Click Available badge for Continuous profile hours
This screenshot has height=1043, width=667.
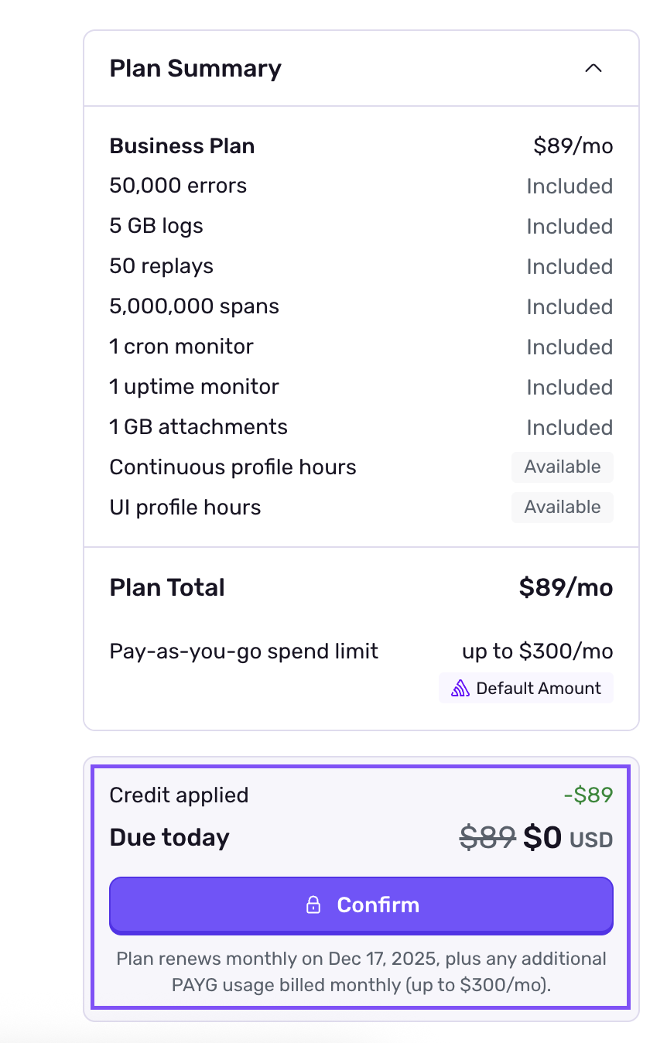pos(562,467)
